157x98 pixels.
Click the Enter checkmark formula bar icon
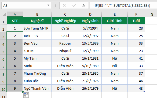[x=74, y=5]
